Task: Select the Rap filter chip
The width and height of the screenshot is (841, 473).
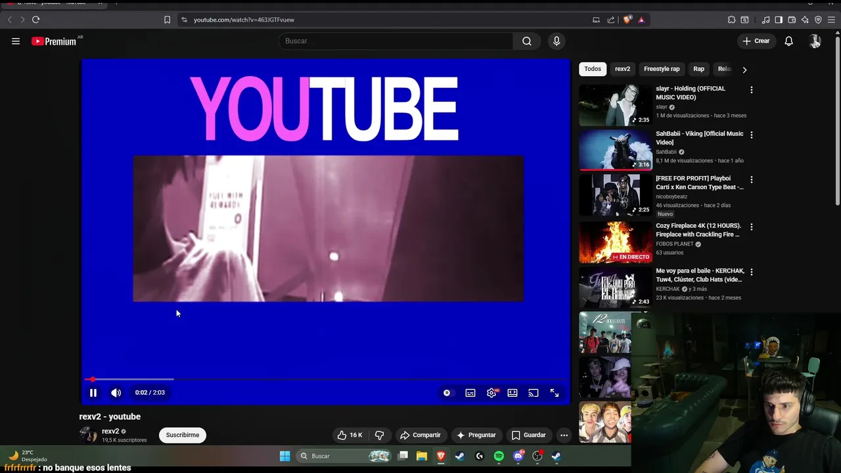Action: click(698, 69)
